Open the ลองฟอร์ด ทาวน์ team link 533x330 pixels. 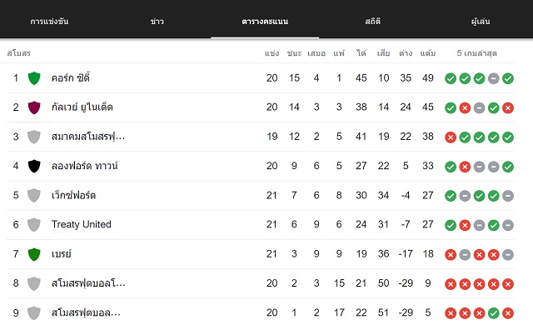coord(84,166)
